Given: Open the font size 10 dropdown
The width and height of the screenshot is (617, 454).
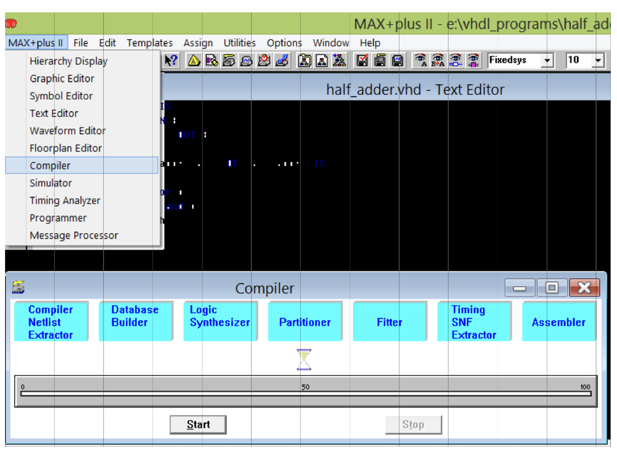Looking at the screenshot, I should click(x=597, y=61).
